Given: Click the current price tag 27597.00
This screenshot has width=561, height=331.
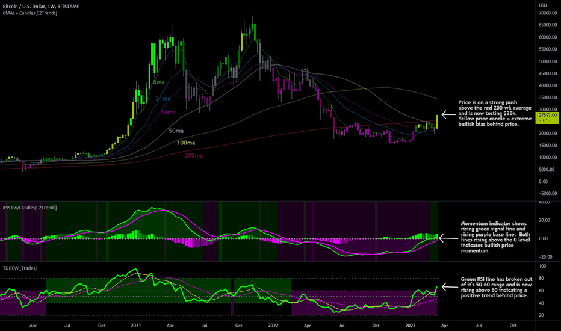Looking at the screenshot, I should pos(547,118).
